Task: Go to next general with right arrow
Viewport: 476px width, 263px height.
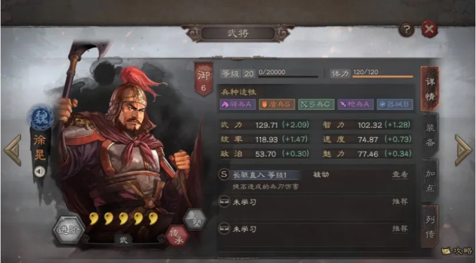Action: click(x=463, y=150)
